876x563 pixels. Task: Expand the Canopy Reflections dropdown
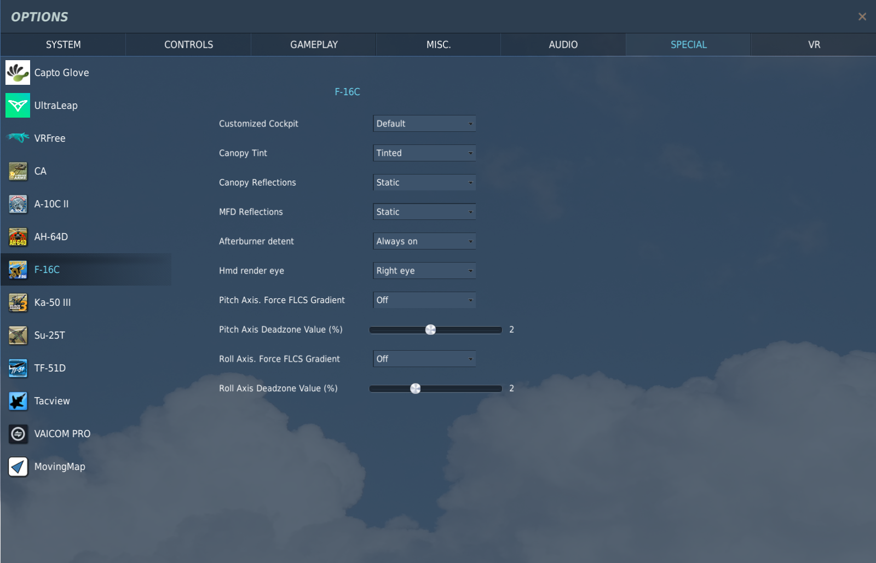[424, 182]
